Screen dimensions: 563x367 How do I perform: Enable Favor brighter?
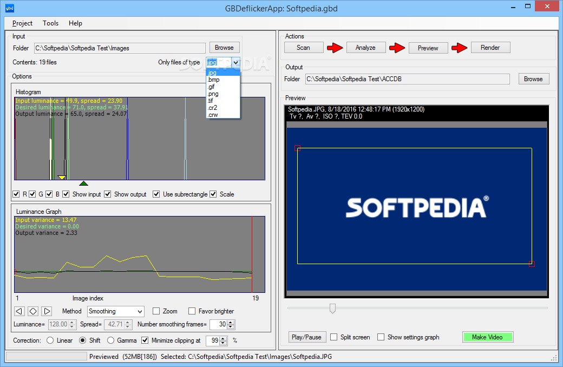(x=192, y=311)
